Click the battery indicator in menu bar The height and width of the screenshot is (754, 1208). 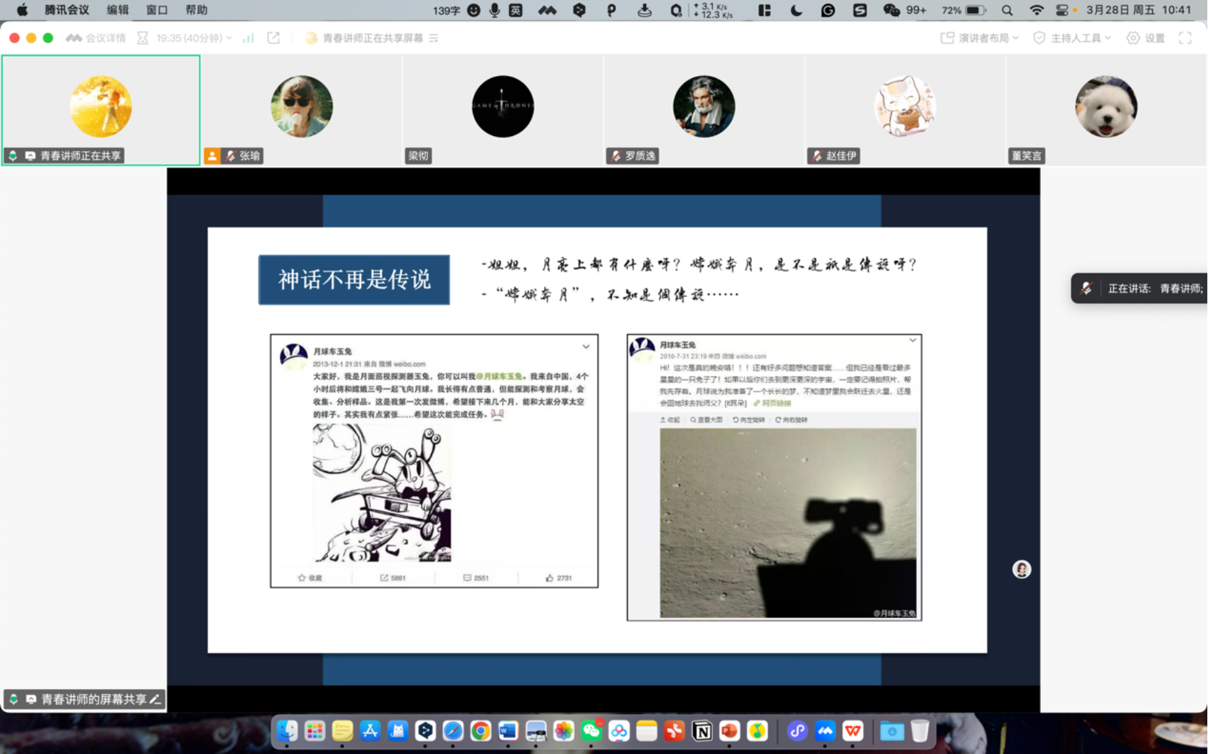(975, 10)
